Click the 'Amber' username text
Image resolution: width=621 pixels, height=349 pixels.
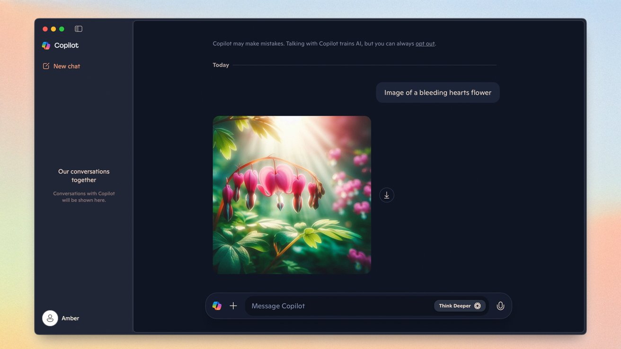(x=71, y=318)
